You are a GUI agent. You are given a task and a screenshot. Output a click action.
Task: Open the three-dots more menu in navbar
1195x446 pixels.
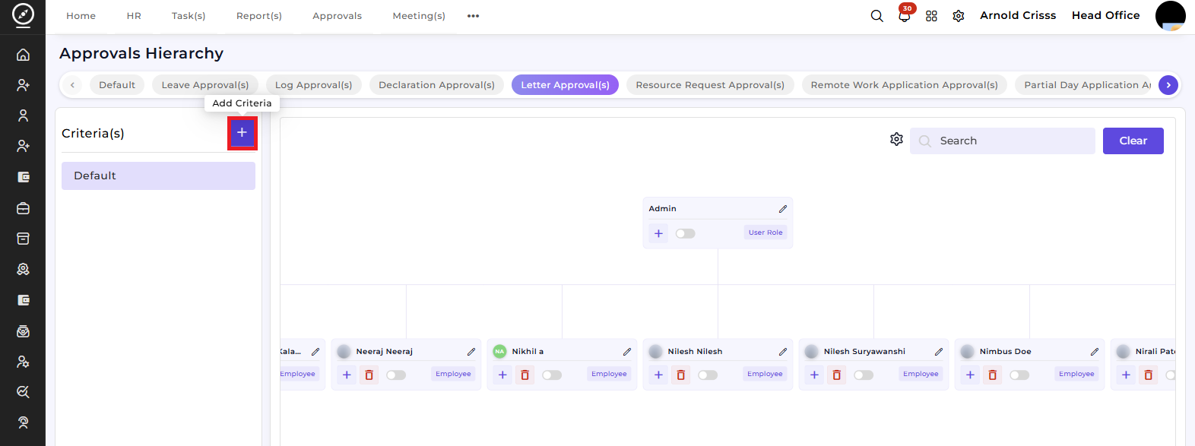473,16
